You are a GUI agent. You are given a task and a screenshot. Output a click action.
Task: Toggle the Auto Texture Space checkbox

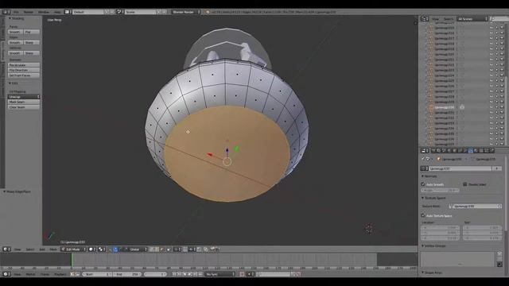point(423,215)
